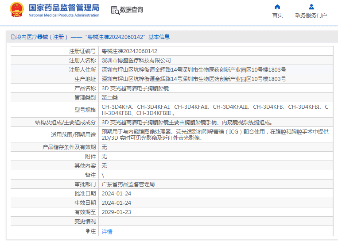Select 深圳市博盛医疗科技有限公司 registrant name

(136, 61)
